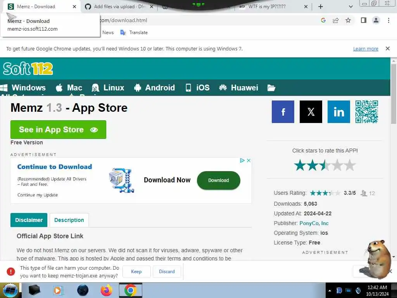Toggle the Chrome side panel icon
The height and width of the screenshot is (298, 397).
click(x=364, y=20)
